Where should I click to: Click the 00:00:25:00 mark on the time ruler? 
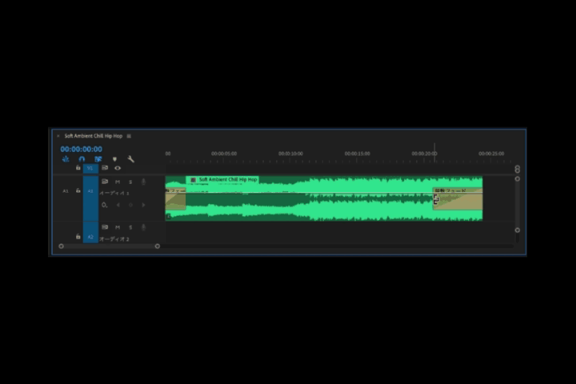(x=491, y=154)
